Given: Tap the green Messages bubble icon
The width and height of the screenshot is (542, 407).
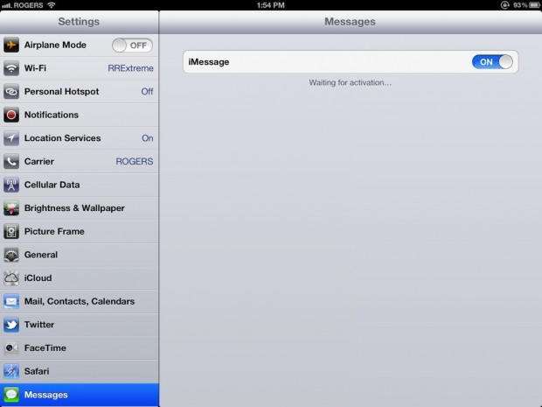Looking at the screenshot, I should tap(11, 395).
